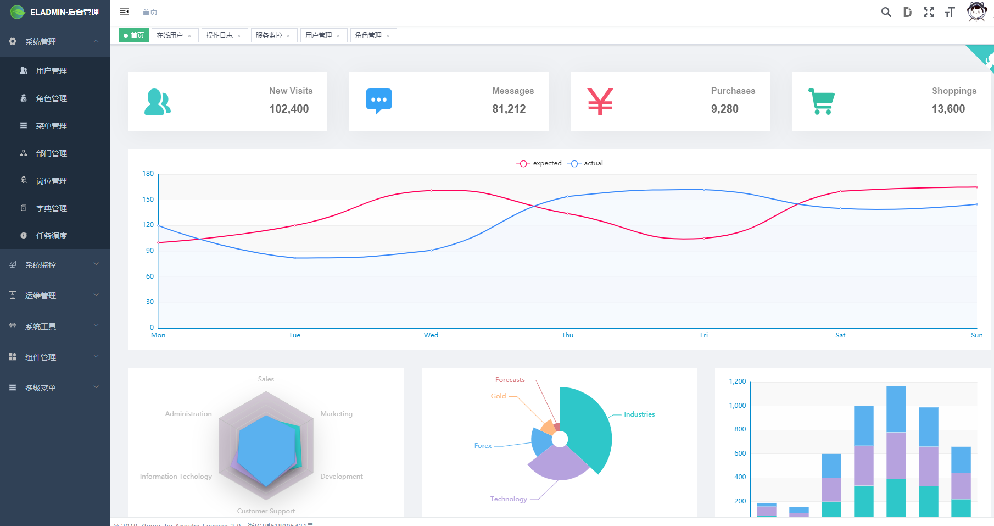Open documentation D icon in header
Viewport: 994px width, 526px height.
907,12
